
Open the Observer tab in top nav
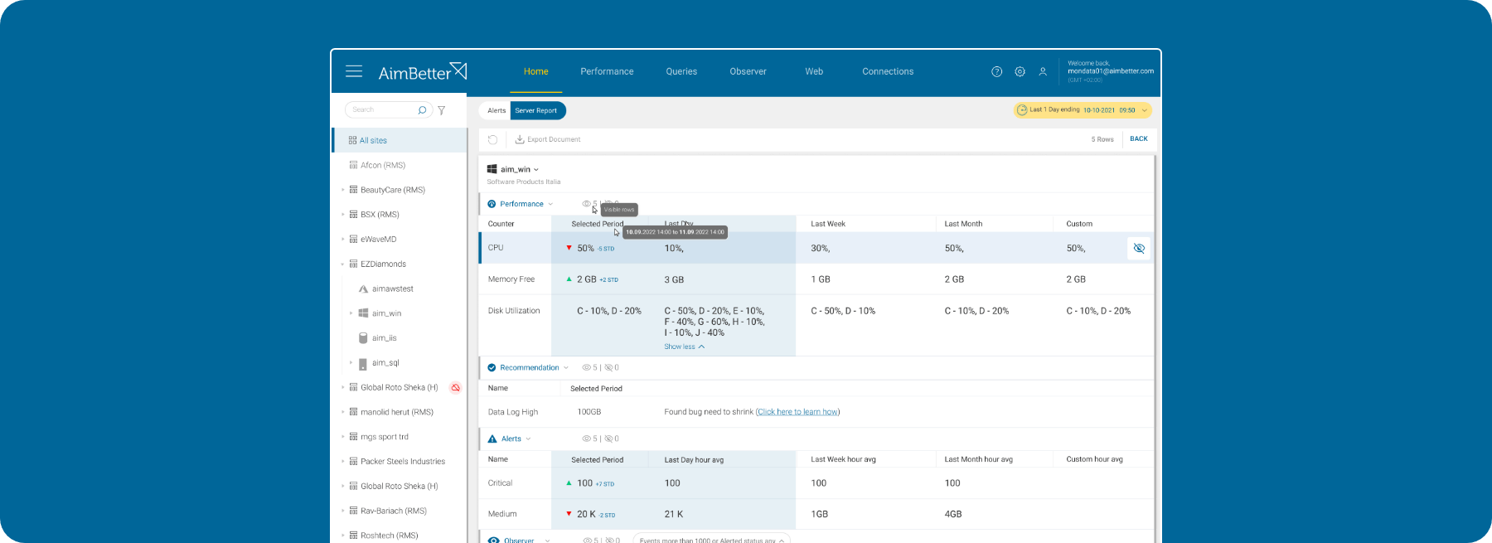coord(748,71)
